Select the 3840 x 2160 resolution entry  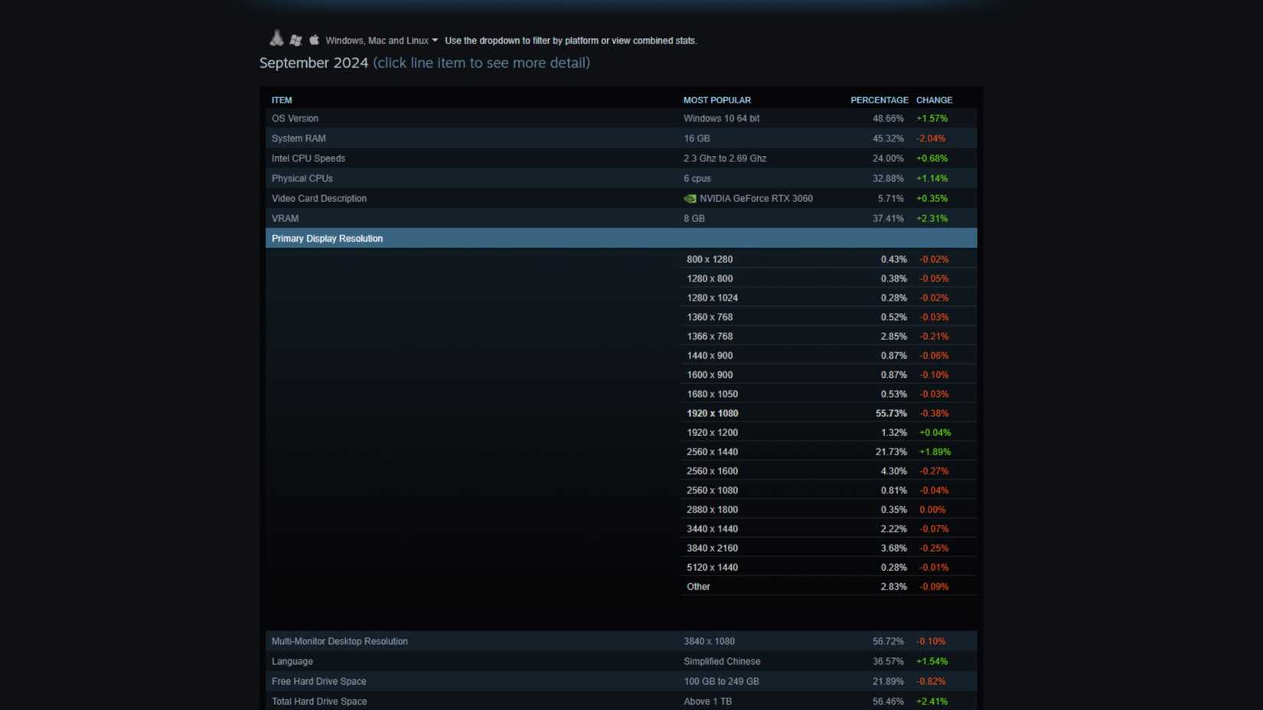[829, 548]
